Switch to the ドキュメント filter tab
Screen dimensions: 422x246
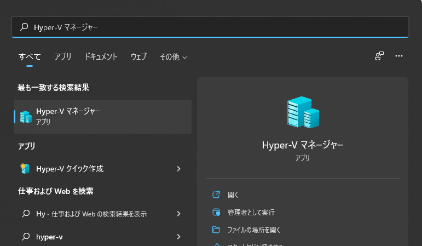coord(101,56)
